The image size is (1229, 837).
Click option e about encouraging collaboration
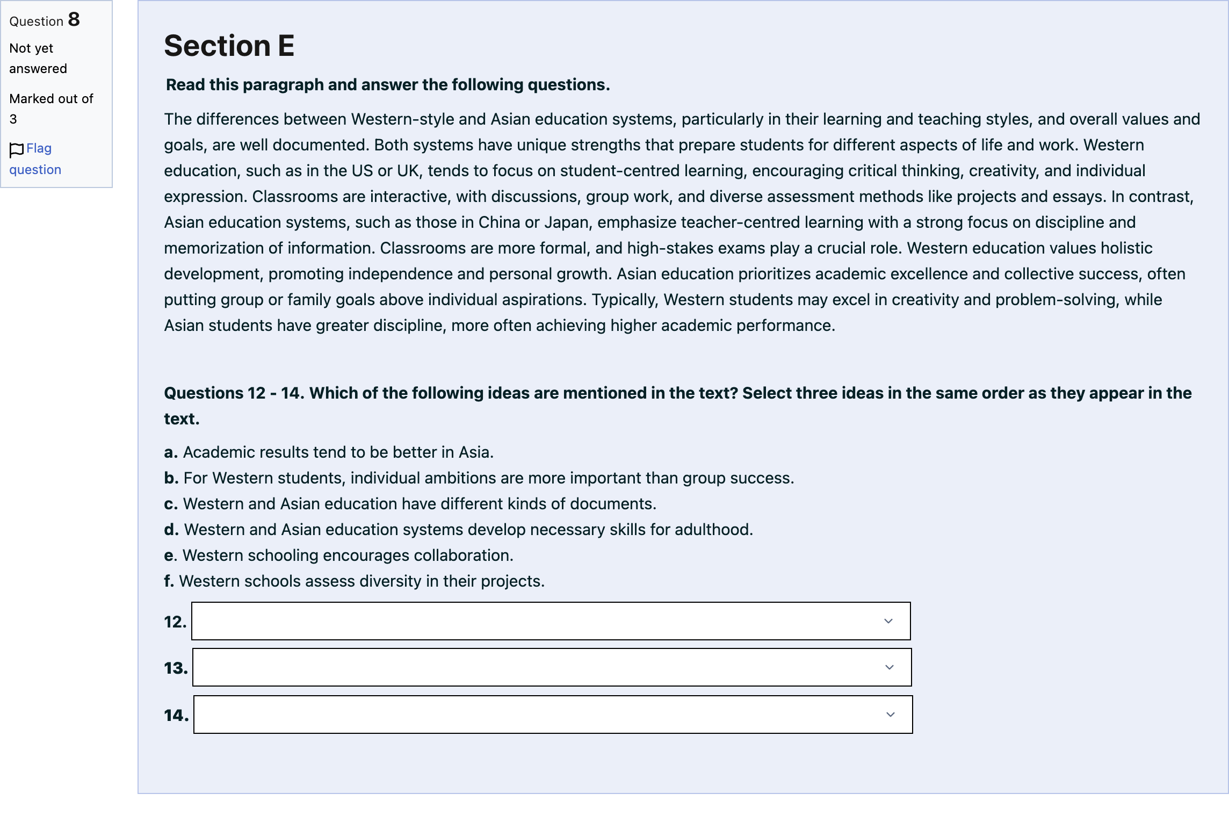339,555
